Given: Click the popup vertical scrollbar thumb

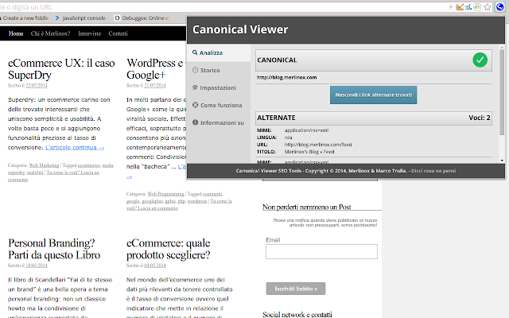Looking at the screenshot, I should click(502, 92).
